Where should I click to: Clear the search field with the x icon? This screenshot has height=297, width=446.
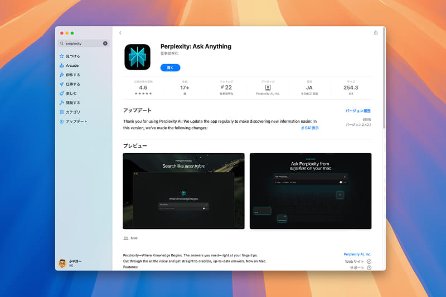tap(105, 43)
